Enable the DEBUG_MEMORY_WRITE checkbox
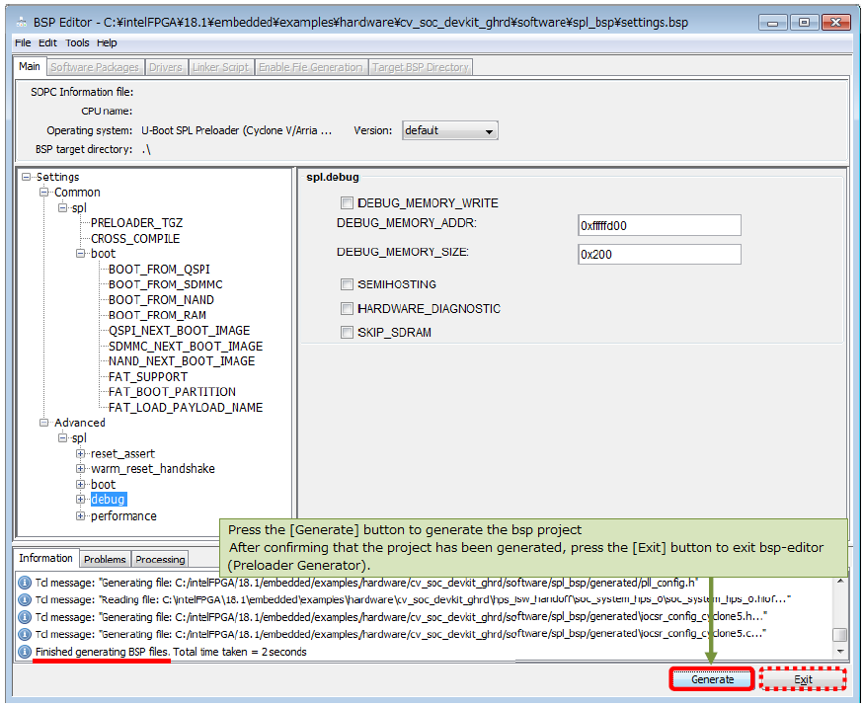This screenshot has height=706, width=864. pos(347,203)
